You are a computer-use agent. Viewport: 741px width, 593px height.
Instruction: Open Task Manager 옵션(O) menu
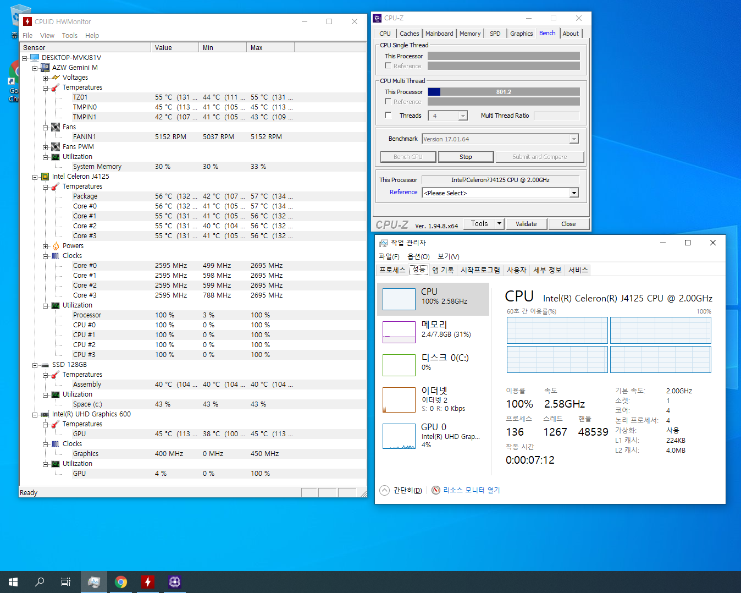(x=418, y=256)
